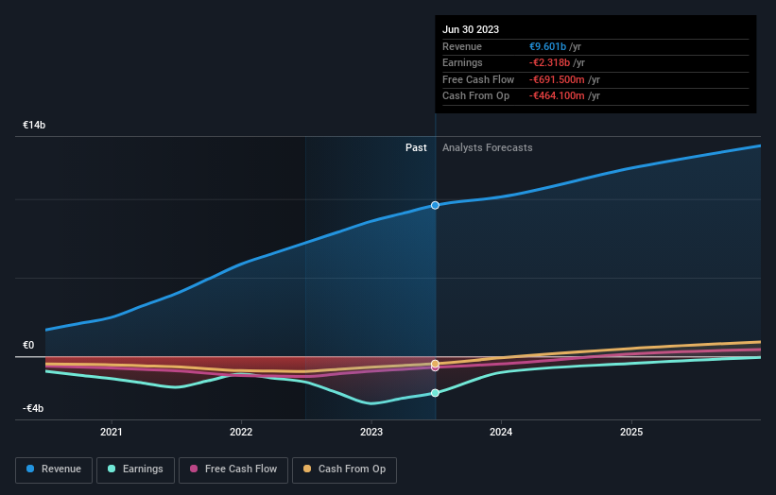Viewport: 776px width, 495px height.
Task: Click the -€464.100m cash from op value
Action: tap(557, 96)
